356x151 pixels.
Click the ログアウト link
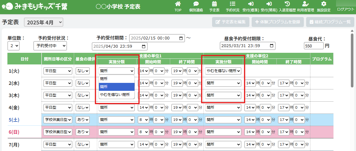[345, 9]
